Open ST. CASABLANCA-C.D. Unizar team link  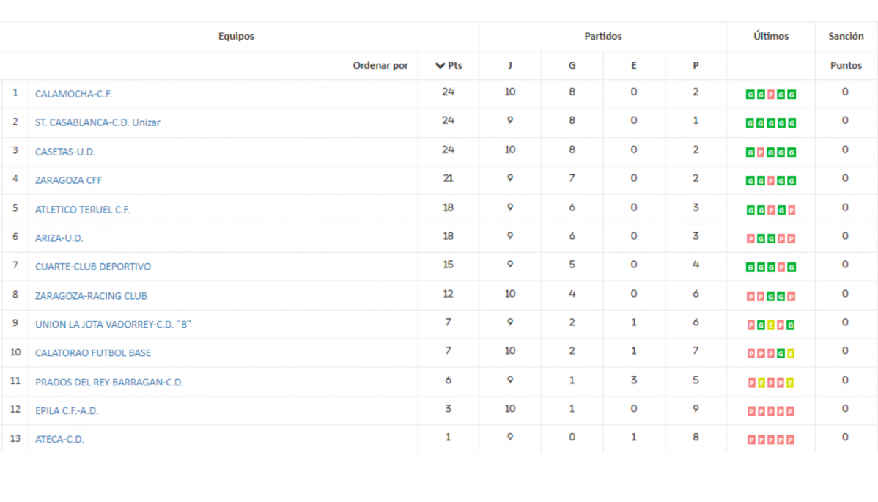coord(97,122)
